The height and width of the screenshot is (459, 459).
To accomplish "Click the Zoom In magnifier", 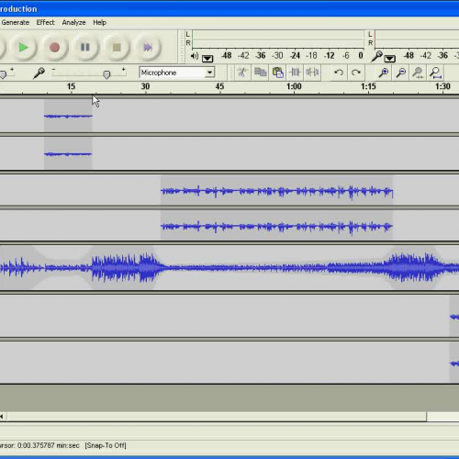I will click(x=383, y=73).
